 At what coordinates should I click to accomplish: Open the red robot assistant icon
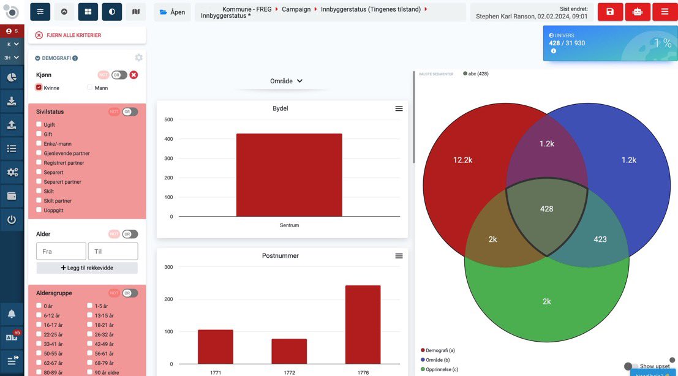tap(638, 12)
